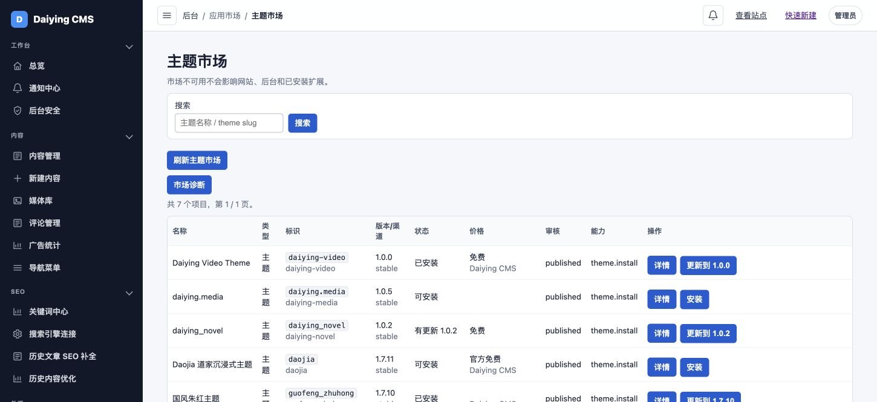Click the daiying_novel slug code label
Image resolution: width=877 pixels, height=402 pixels.
click(317, 325)
